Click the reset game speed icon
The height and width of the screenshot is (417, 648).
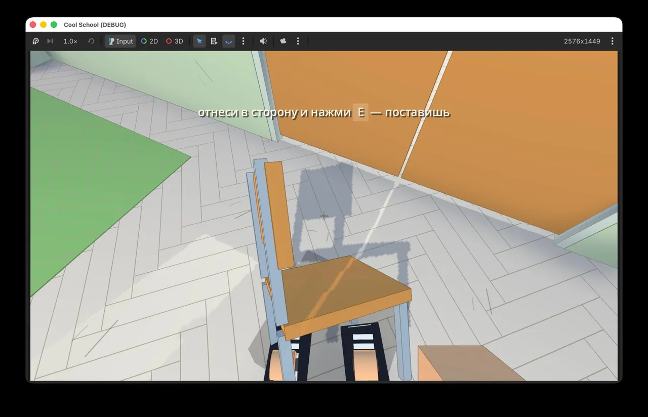pyautogui.click(x=91, y=41)
